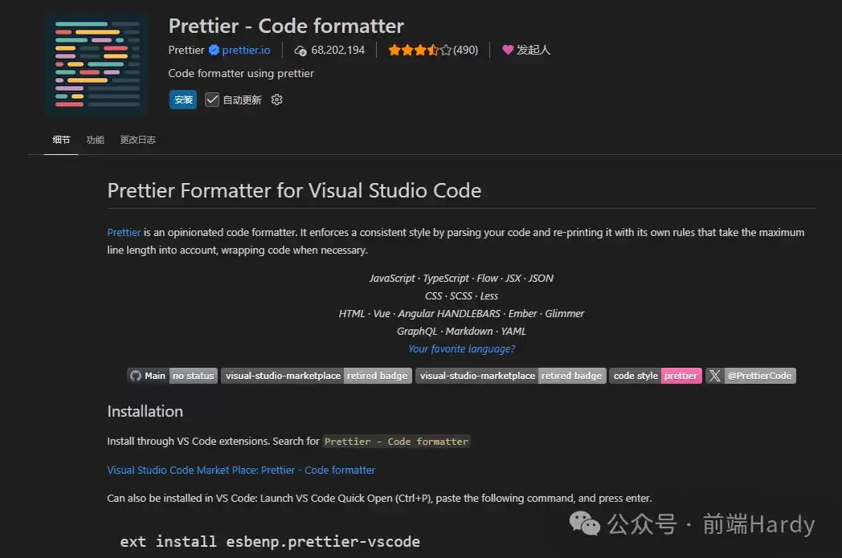Click the code style prettier badge
Viewport: 842px width, 558px height.
tap(655, 376)
